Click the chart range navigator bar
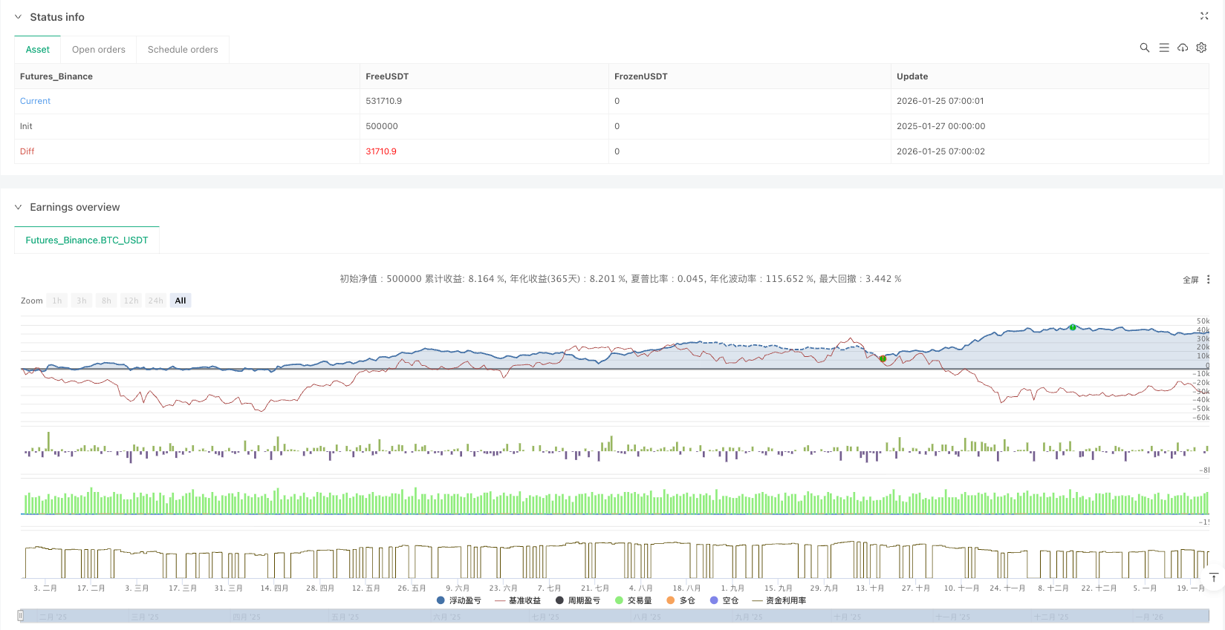This screenshot has height=630, width=1225. (614, 616)
